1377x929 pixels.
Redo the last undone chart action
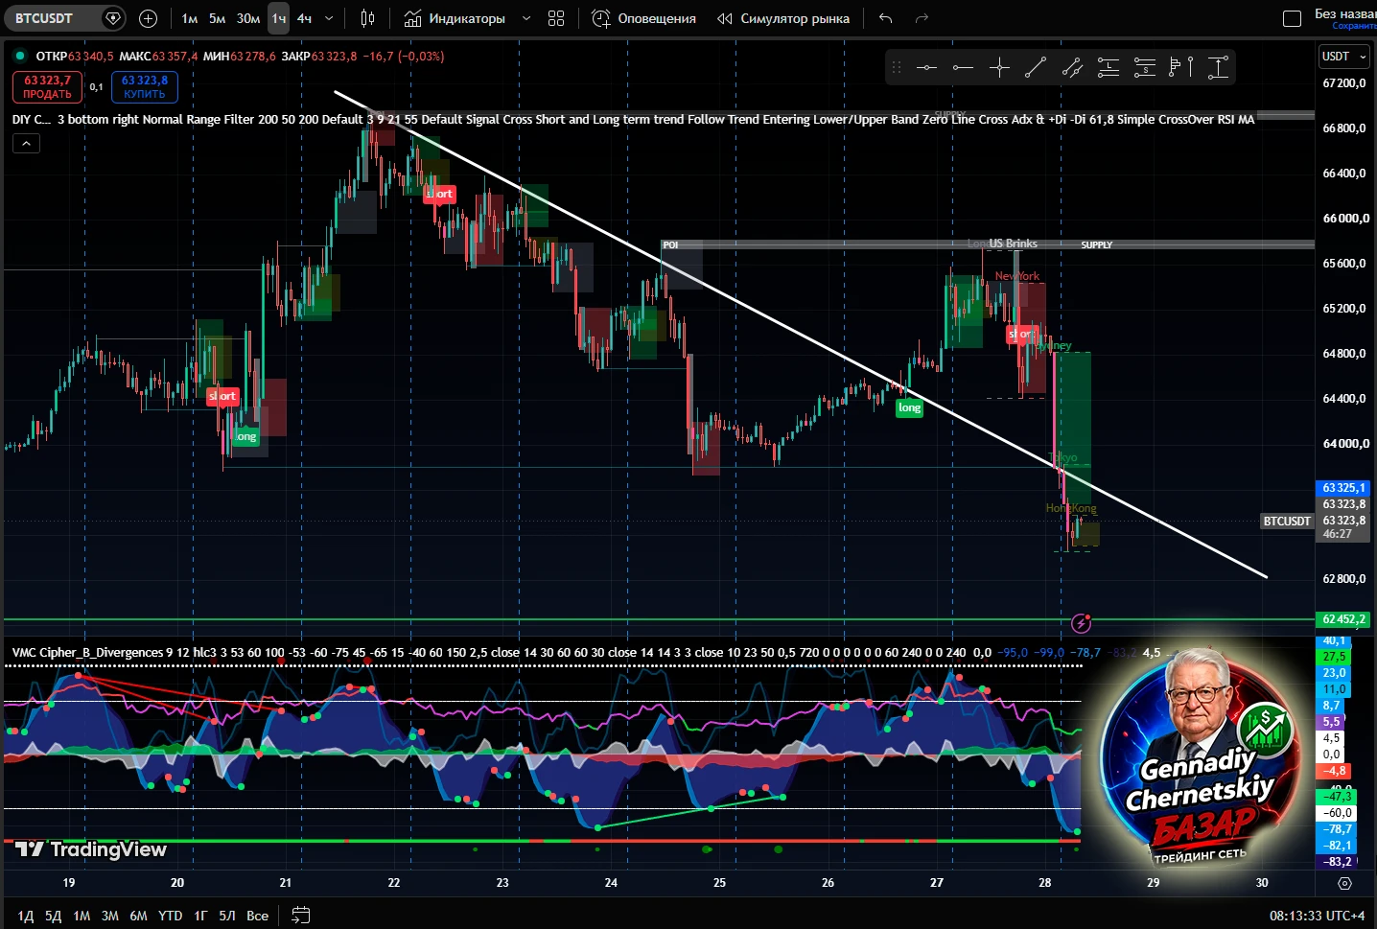tap(922, 18)
